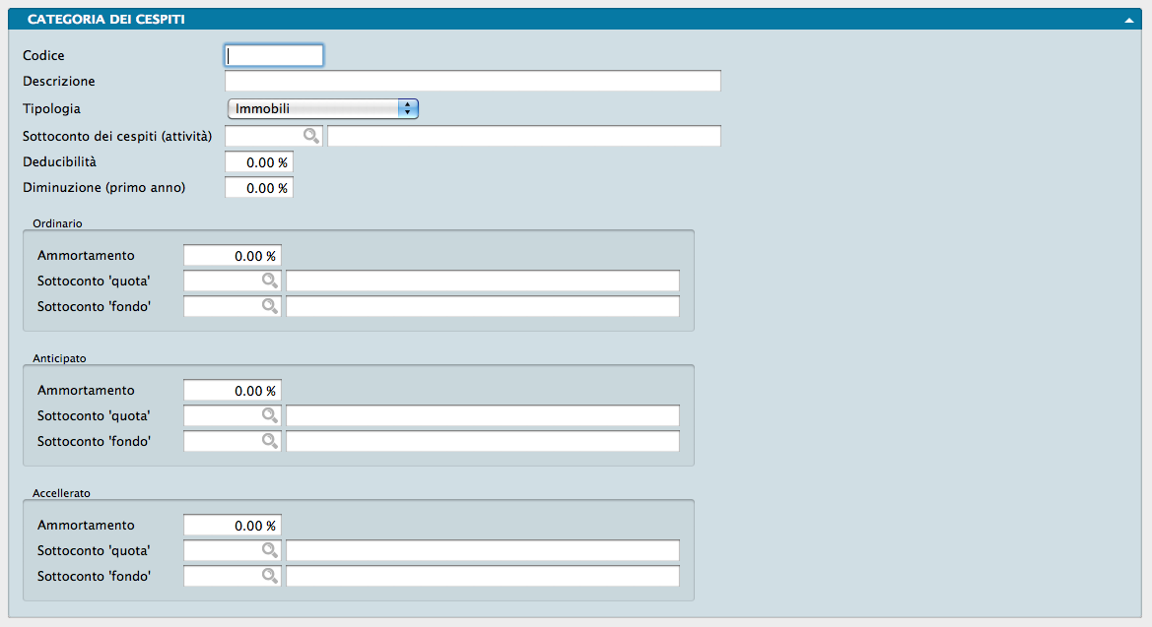Click the Diminuzione (primo anno) percentage field

[x=259, y=187]
